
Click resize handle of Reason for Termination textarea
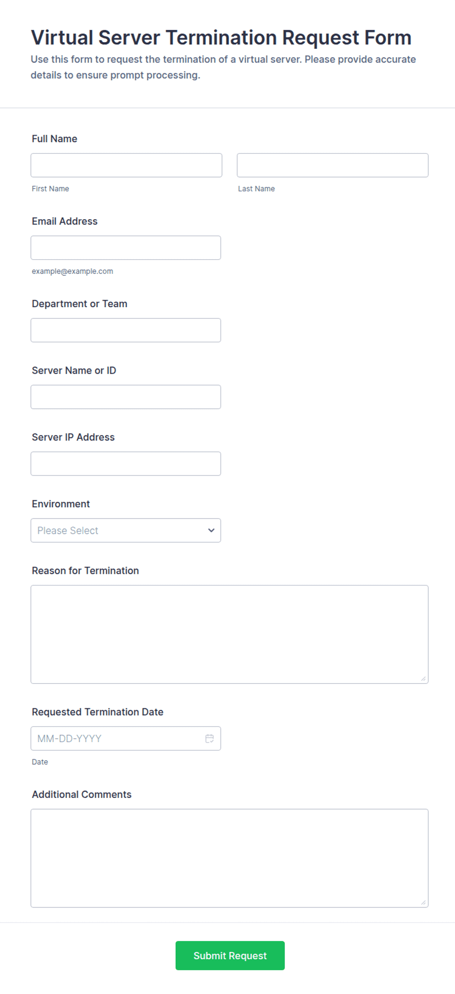click(423, 678)
